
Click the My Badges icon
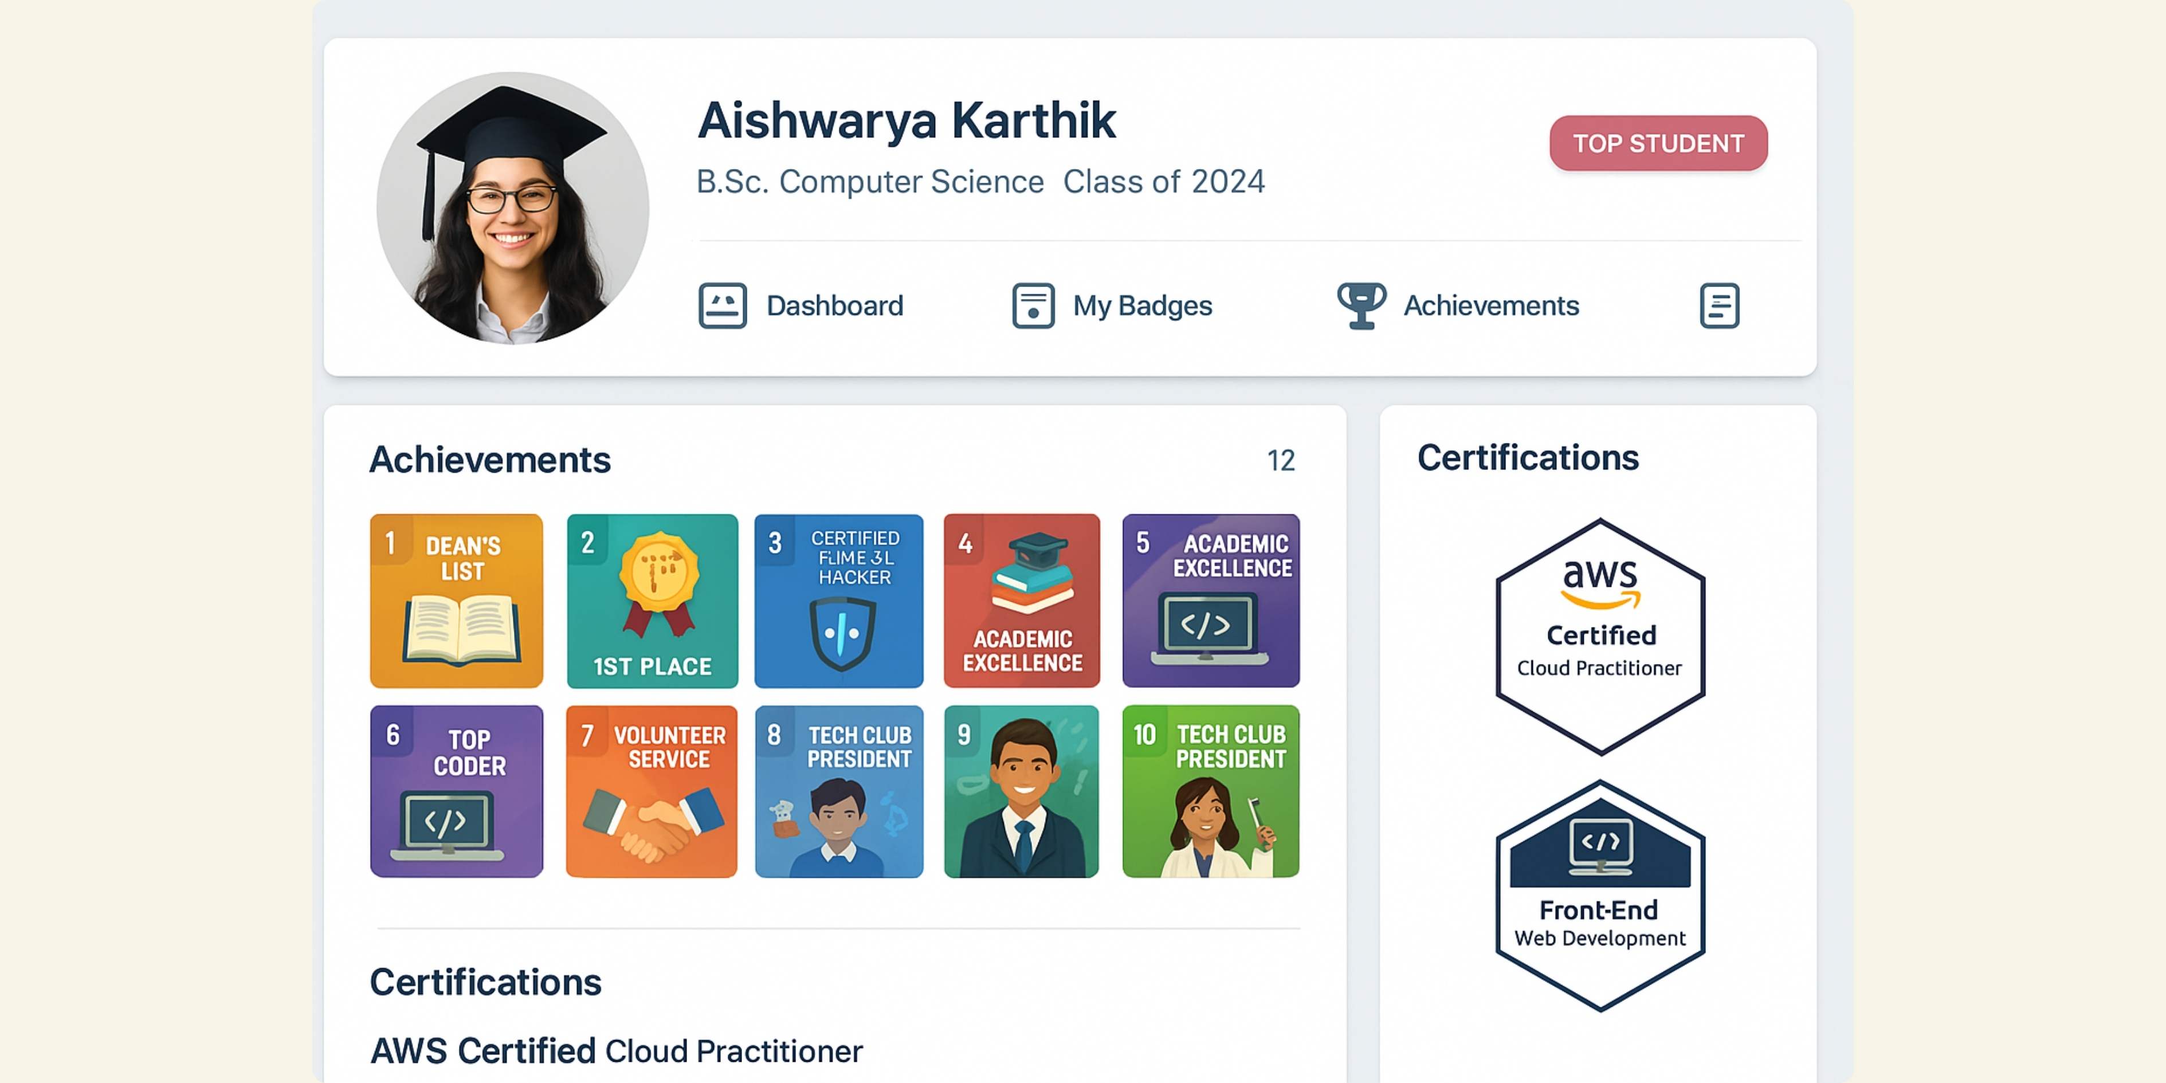[x=1033, y=305]
